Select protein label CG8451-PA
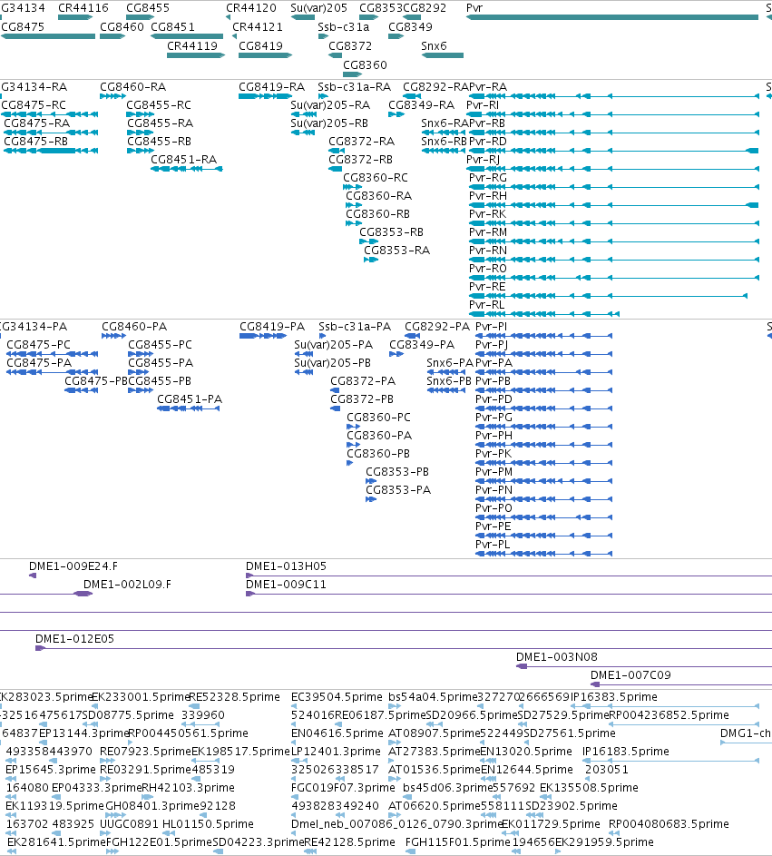The width and height of the screenshot is (772, 856). pyautogui.click(x=190, y=399)
